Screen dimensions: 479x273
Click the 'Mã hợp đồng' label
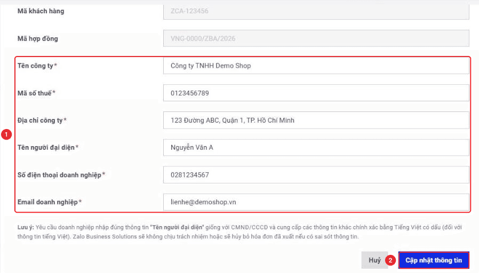point(37,39)
